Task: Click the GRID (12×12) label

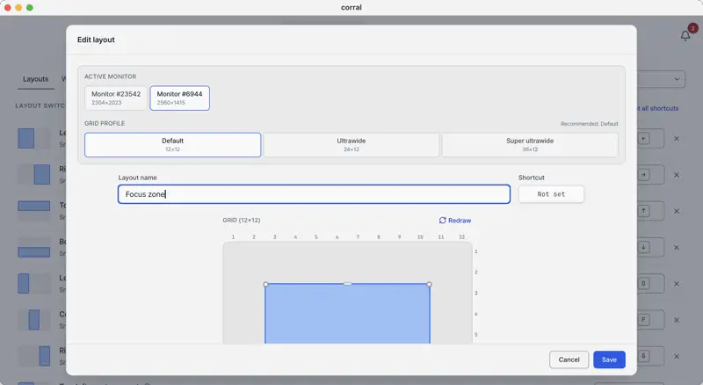Action: [241, 221]
